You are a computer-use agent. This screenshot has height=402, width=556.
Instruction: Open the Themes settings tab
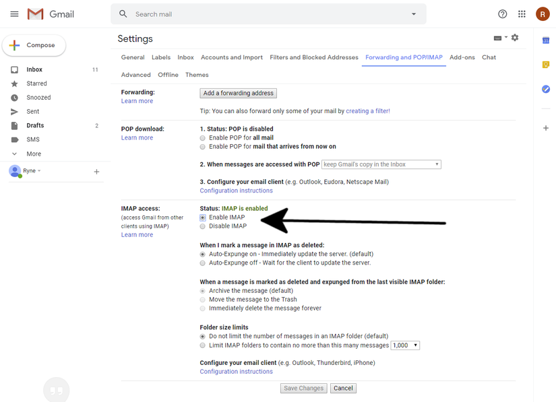click(x=197, y=75)
